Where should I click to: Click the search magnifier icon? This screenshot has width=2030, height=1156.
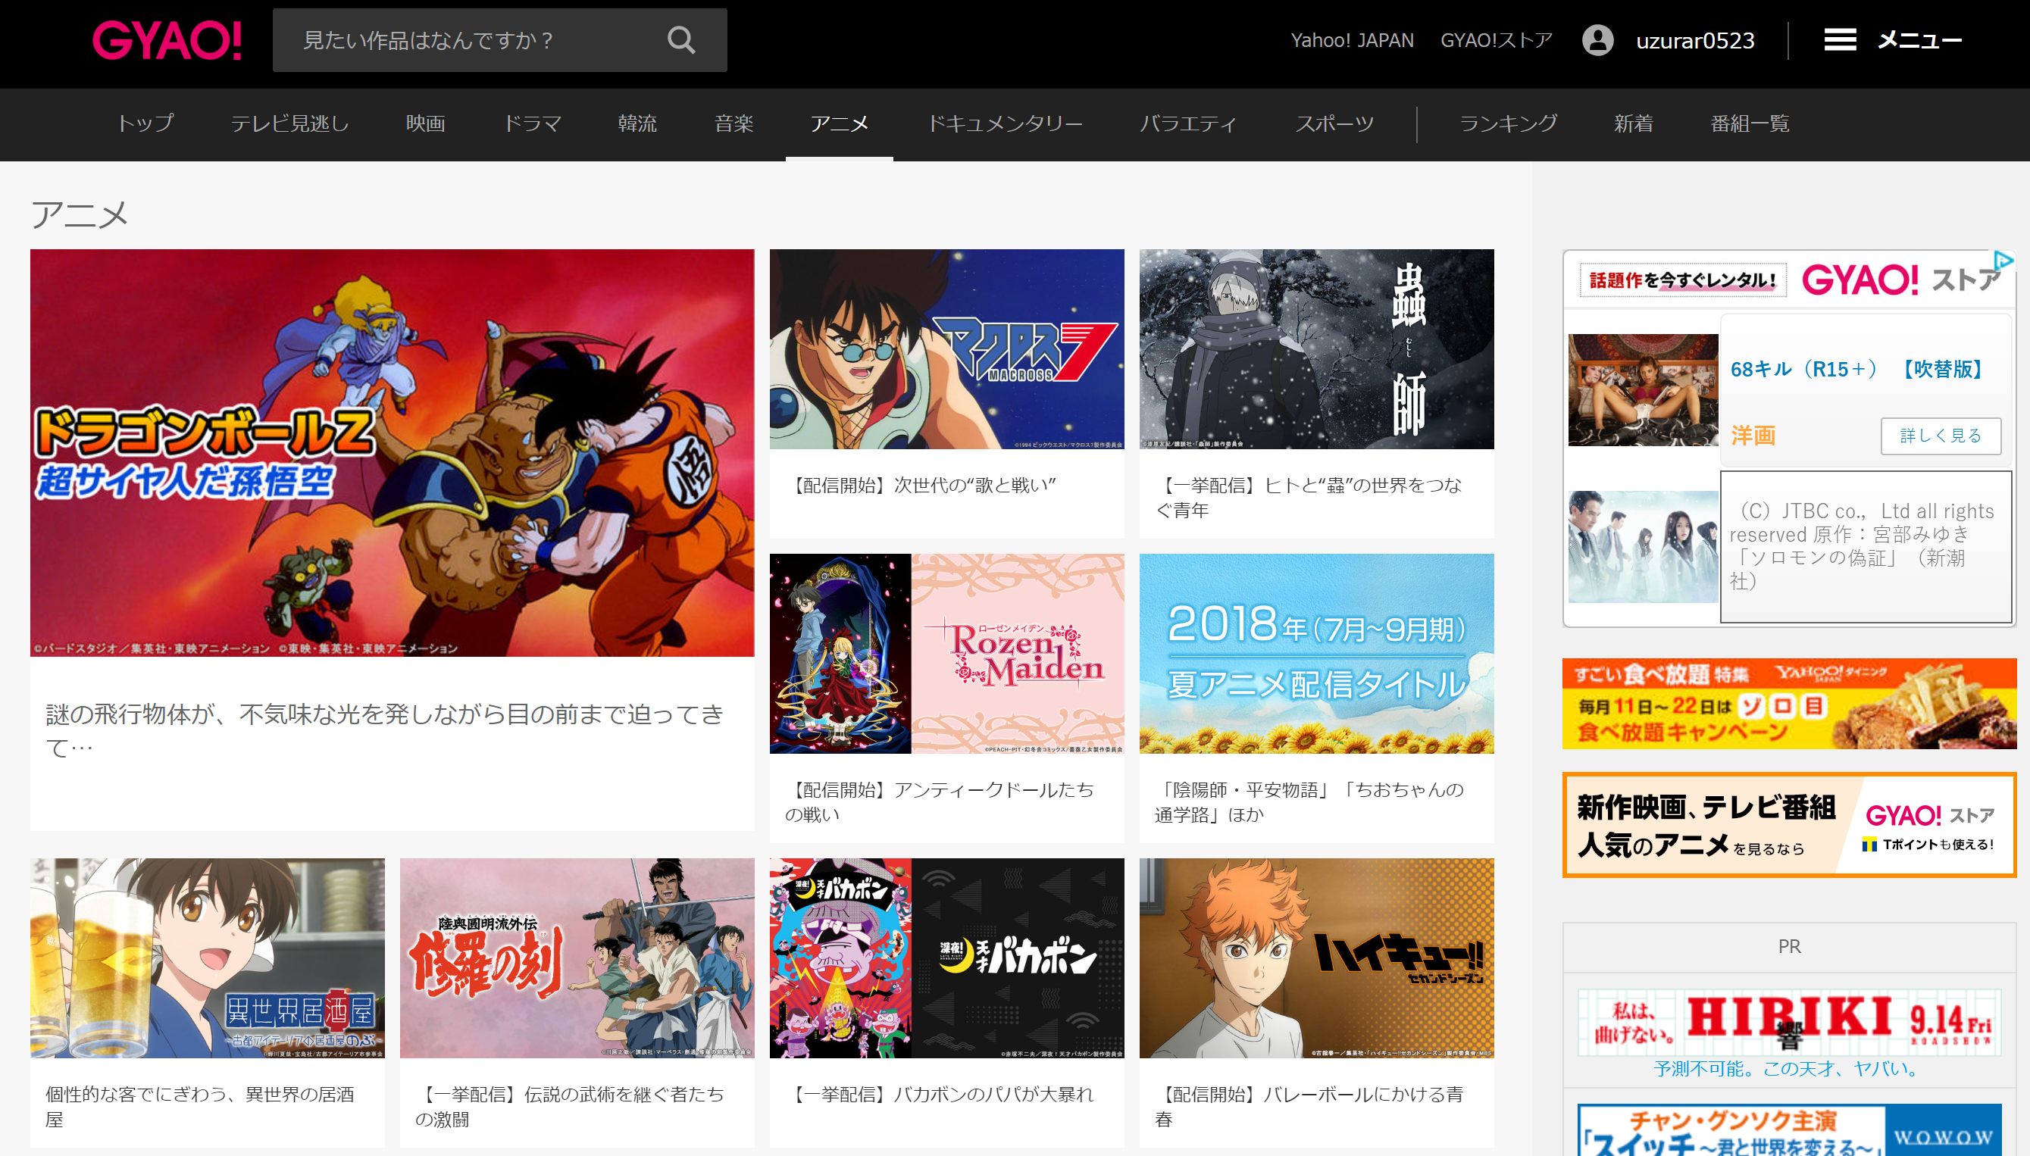click(680, 39)
